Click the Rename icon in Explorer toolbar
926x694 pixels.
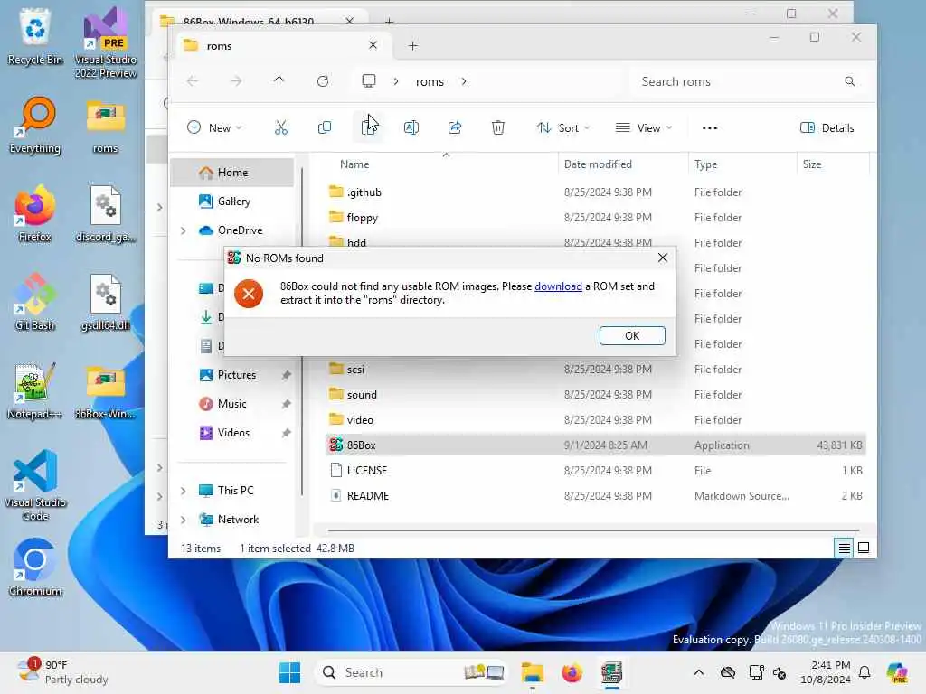coord(411,127)
